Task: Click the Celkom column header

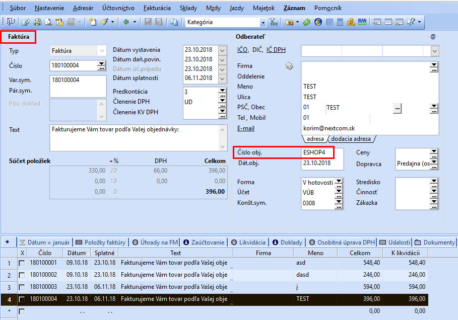Action: point(360,253)
